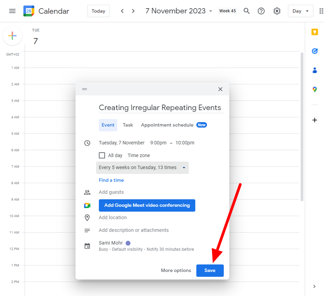
Task: Expand the 7 November 2023 date dropdown
Action: (x=211, y=11)
